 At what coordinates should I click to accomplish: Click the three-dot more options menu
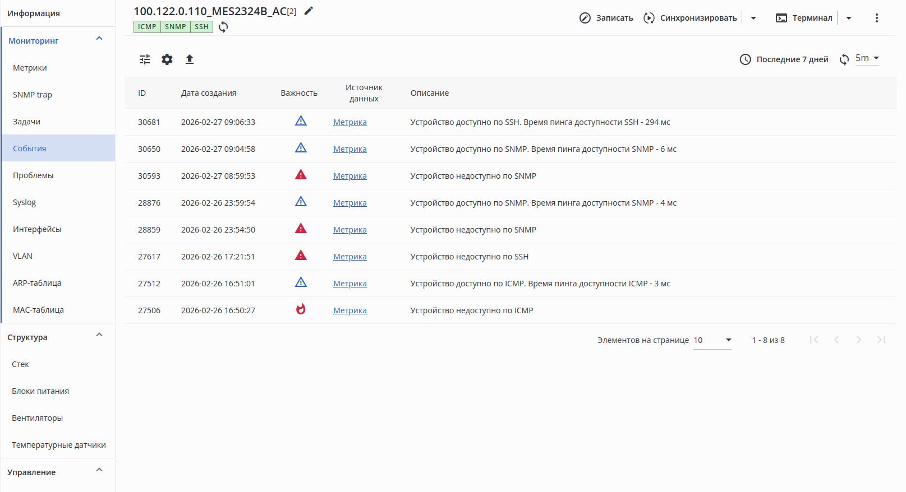(876, 18)
